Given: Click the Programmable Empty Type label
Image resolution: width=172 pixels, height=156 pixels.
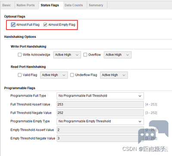Looking at the screenshot, I should 30,122.
